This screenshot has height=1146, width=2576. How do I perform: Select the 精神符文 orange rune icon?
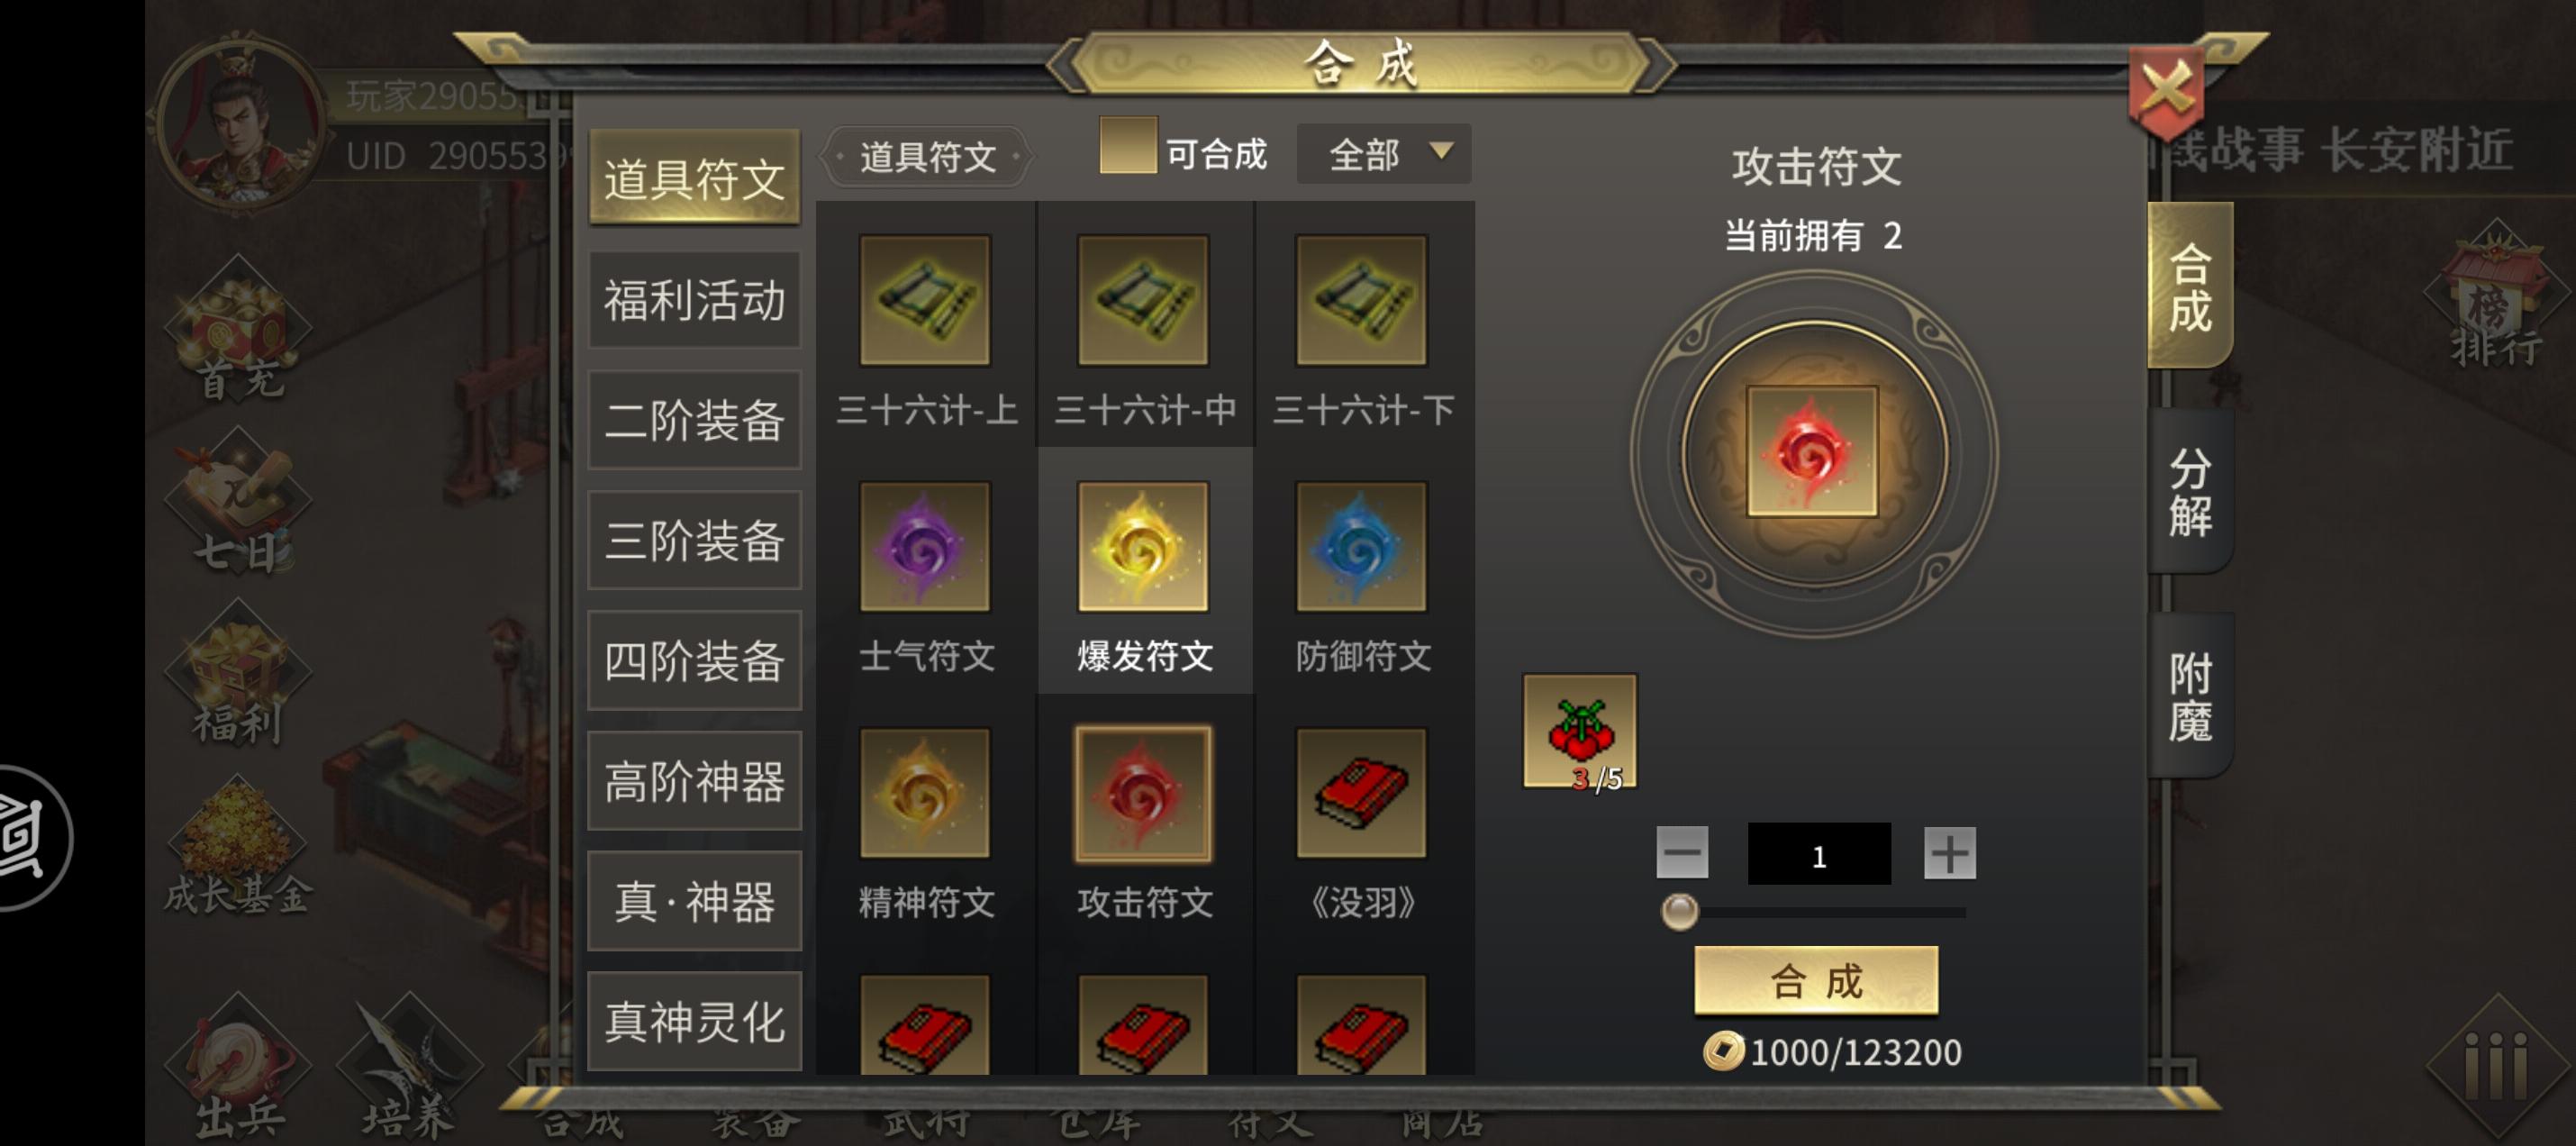click(924, 792)
